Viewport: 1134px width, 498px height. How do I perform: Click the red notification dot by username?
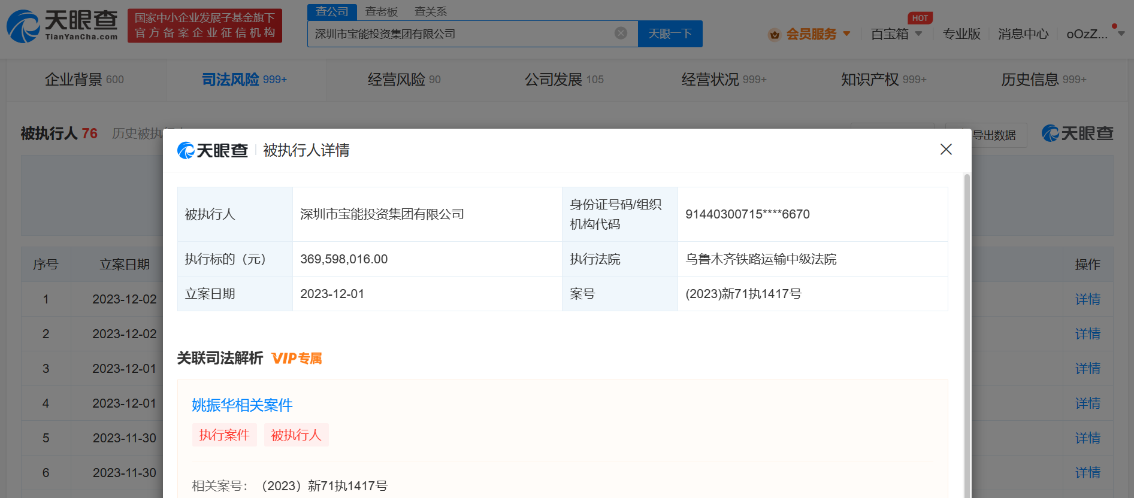[1114, 26]
